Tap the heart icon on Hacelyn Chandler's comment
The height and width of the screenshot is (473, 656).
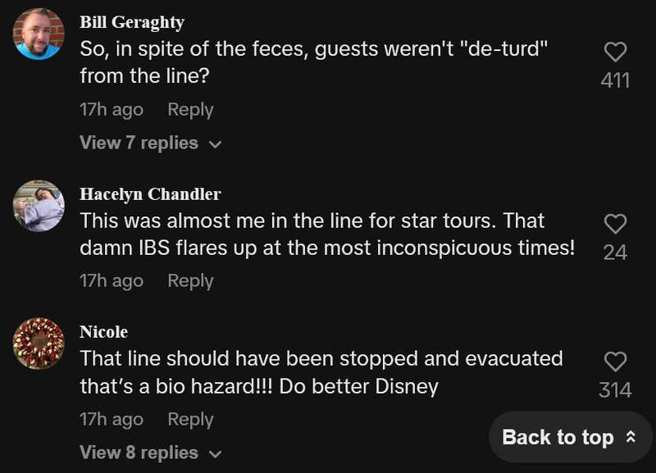point(617,223)
